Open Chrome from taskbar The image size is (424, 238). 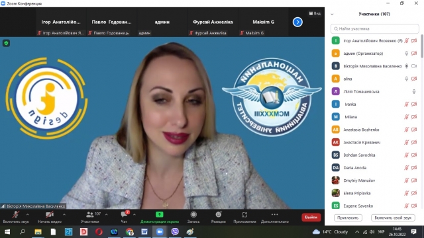(129, 232)
